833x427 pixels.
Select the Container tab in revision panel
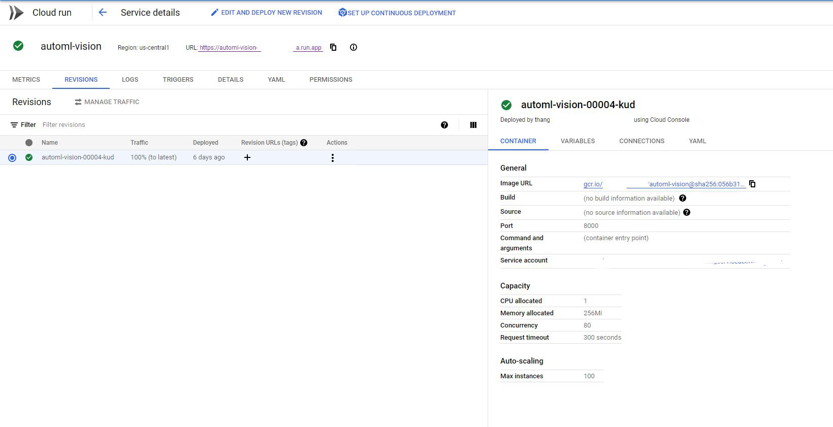coord(518,141)
